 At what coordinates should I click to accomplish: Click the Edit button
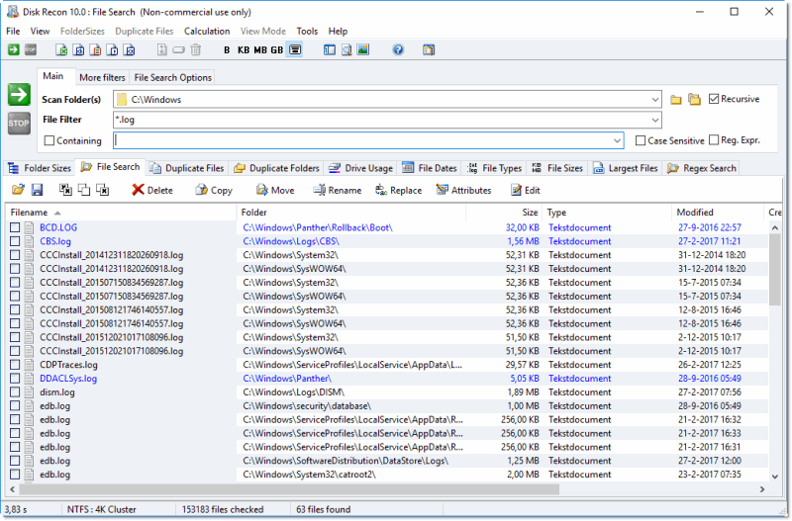(x=526, y=190)
